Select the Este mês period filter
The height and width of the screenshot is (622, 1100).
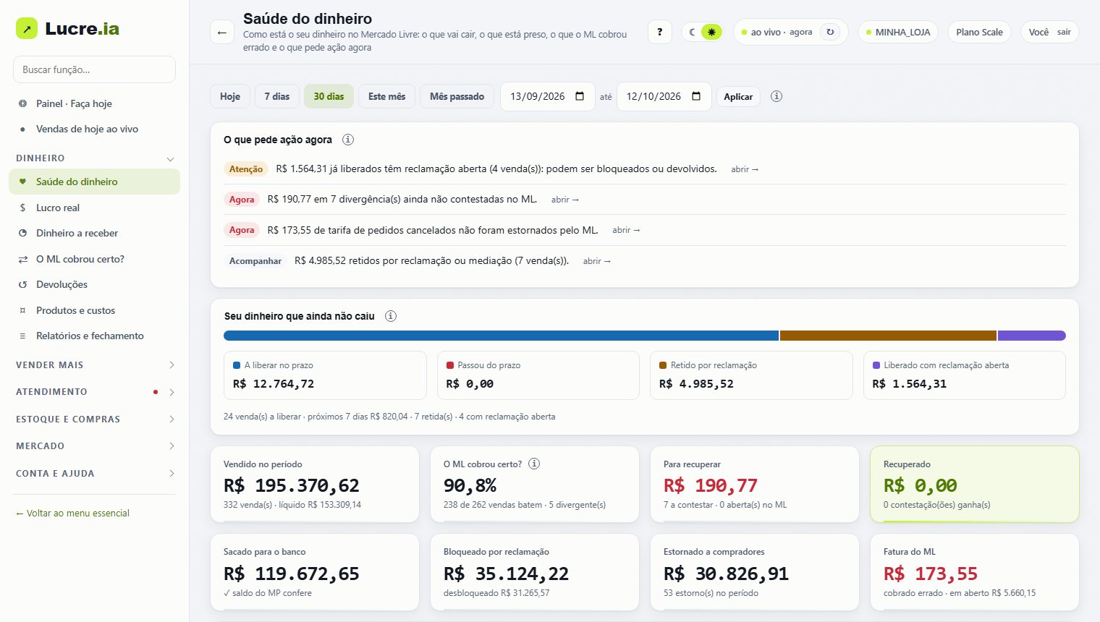(x=386, y=96)
